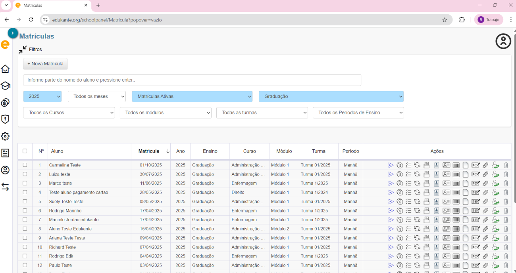This screenshot has width=516, height=273.
Task: Open the Todos os Cursos dropdown
Action: (x=69, y=113)
